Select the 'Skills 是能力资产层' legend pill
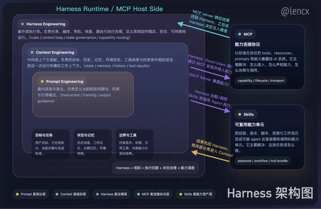Image resolution: width=321 pixels, height=209 pixels. 196,194
